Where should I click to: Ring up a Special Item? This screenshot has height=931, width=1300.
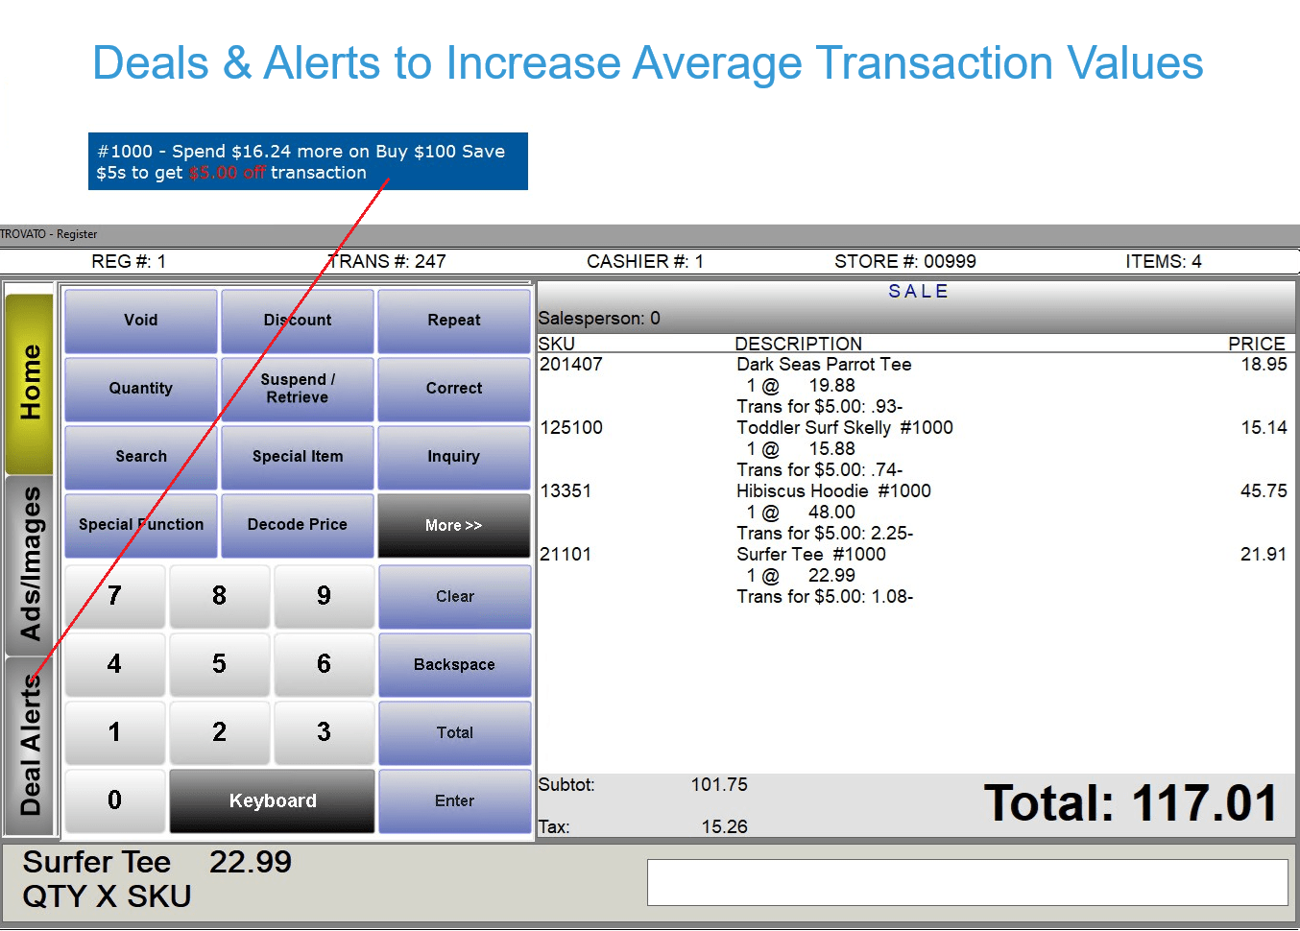click(x=298, y=456)
